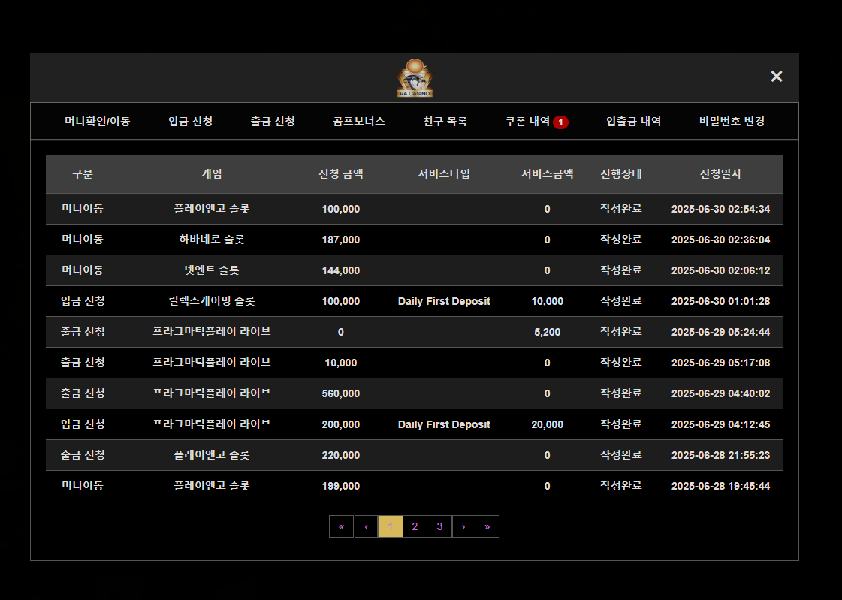Viewport: 842px width, 600px height.
Task: Go to the first page arrow «
Action: pyautogui.click(x=341, y=526)
